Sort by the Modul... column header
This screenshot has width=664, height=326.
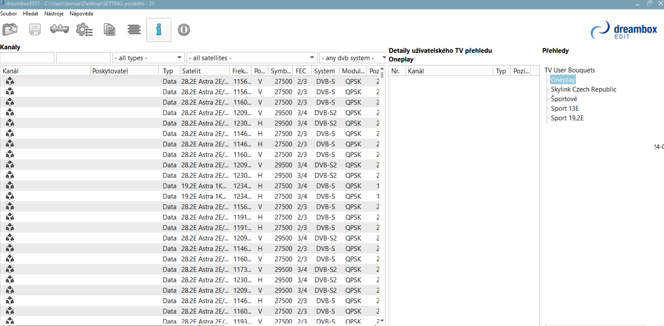pos(353,71)
